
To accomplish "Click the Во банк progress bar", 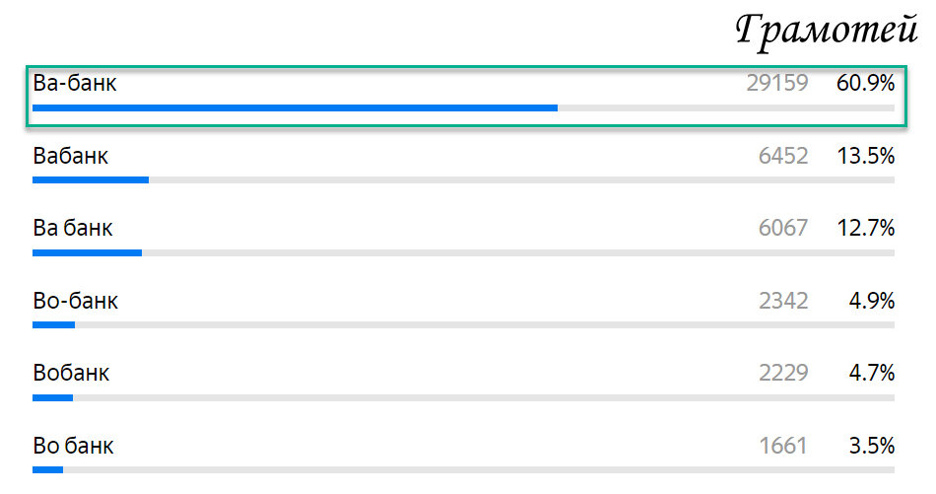I will click(x=463, y=470).
